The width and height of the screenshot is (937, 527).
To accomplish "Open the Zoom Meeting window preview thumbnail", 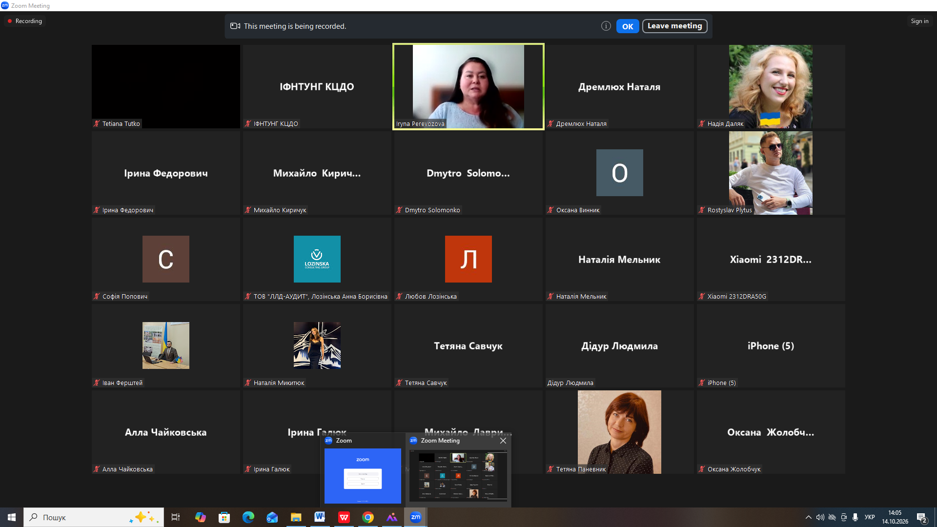I will 458,476.
